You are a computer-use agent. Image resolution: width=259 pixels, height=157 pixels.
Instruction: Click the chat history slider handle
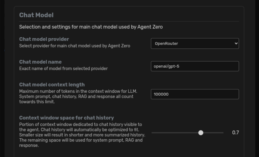[x=201, y=133]
